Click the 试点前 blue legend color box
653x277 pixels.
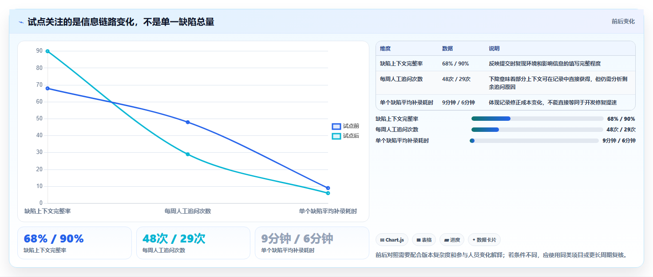click(336, 127)
